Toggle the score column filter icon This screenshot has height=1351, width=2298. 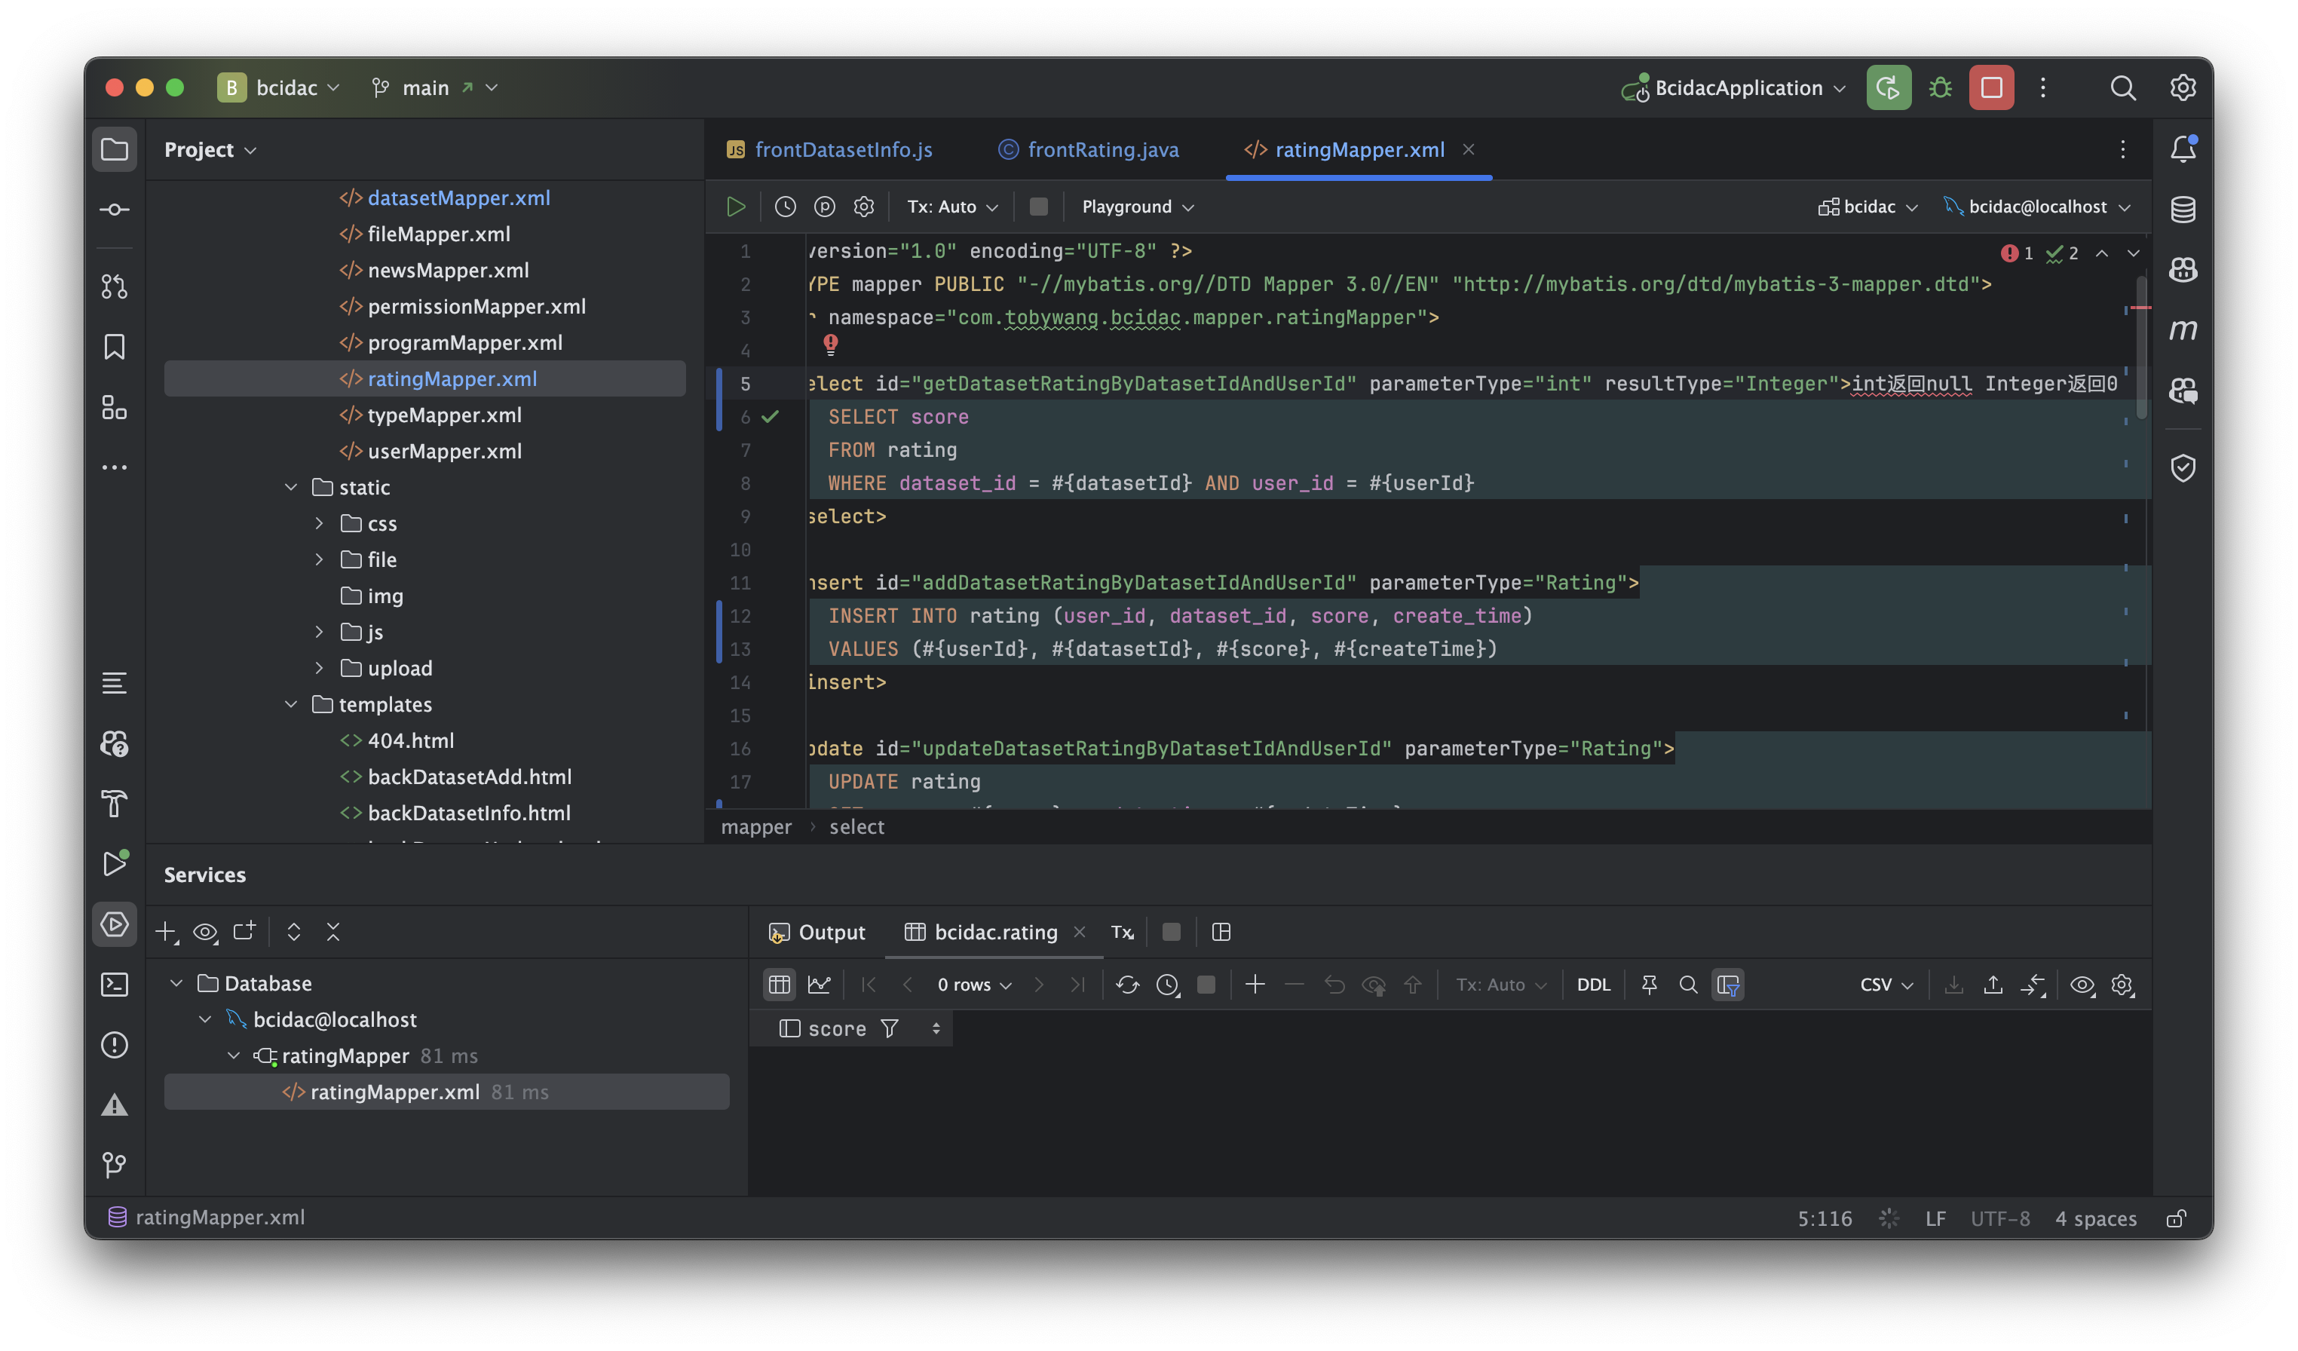(889, 1028)
